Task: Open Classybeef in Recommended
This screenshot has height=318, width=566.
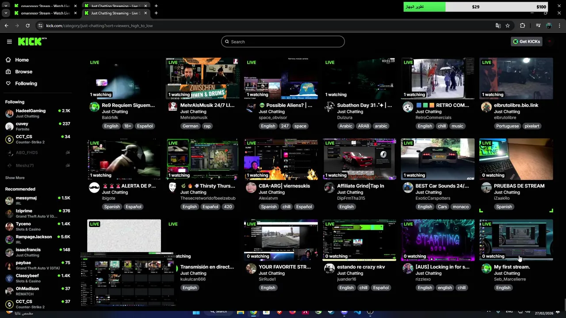Action: (38, 278)
